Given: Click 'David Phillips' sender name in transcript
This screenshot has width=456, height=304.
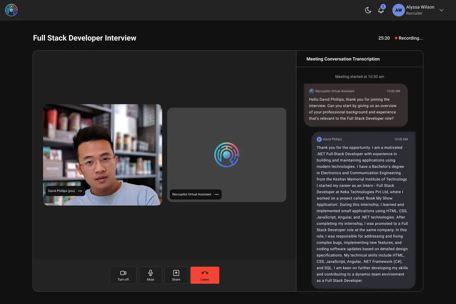Looking at the screenshot, I should [x=332, y=139].
